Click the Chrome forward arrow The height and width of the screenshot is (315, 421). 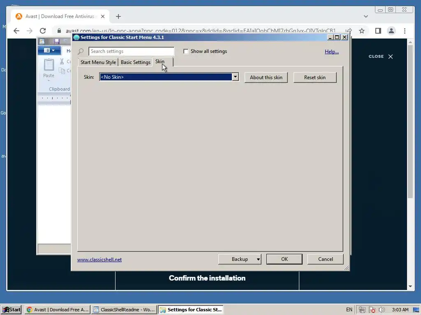point(30,31)
